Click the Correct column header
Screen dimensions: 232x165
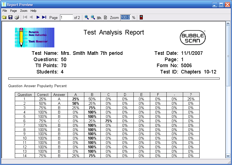tap(43, 95)
